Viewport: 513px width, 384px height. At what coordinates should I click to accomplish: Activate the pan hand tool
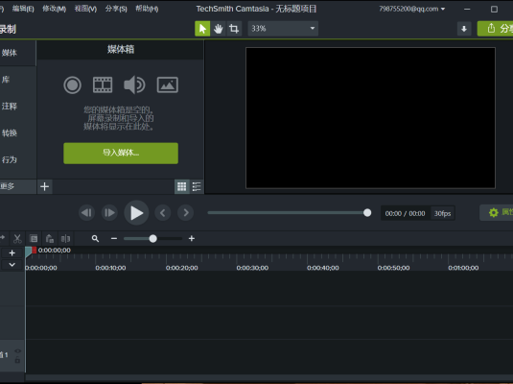219,29
